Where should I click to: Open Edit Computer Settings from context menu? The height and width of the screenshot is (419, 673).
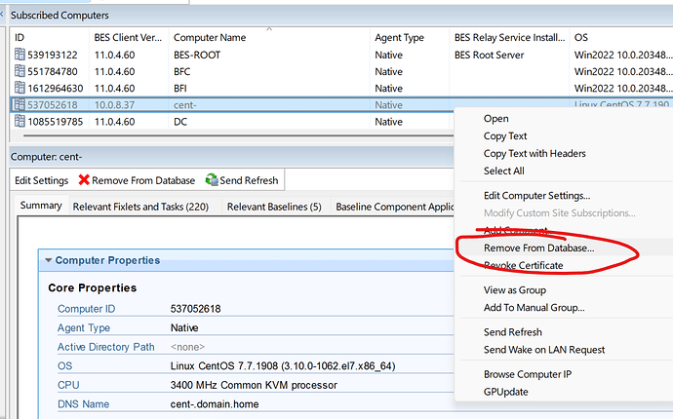(536, 196)
